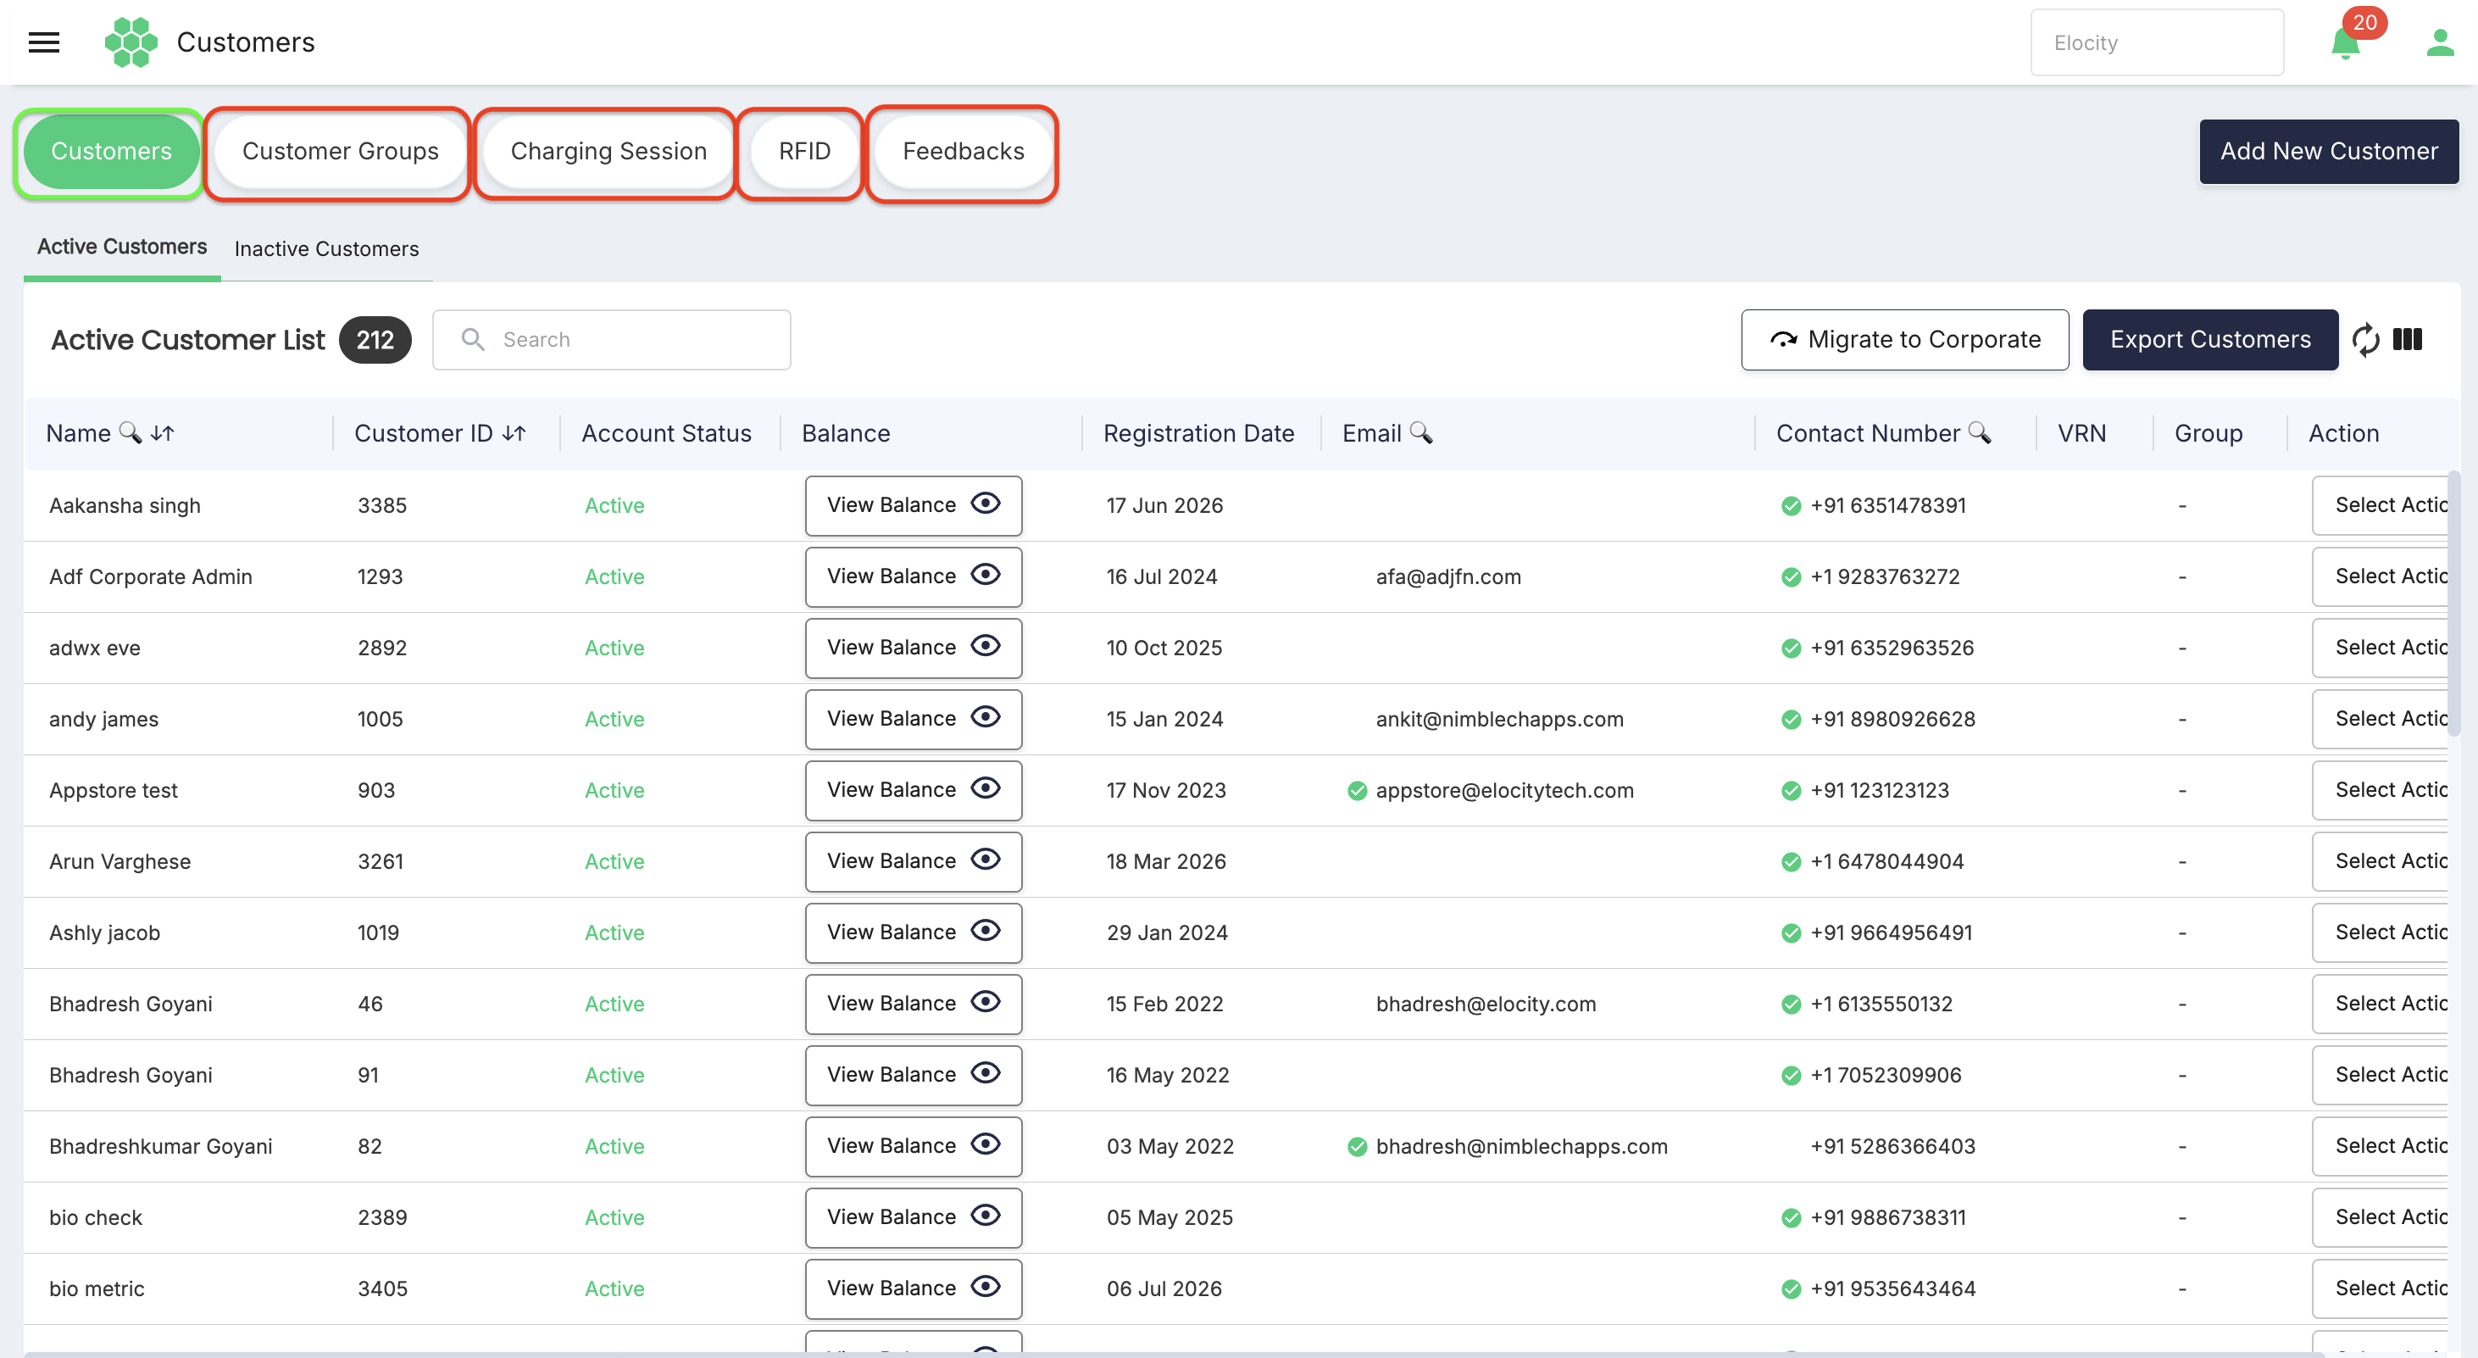The width and height of the screenshot is (2478, 1358).
Task: Open Select Action for bio check
Action: pos(2380,1217)
